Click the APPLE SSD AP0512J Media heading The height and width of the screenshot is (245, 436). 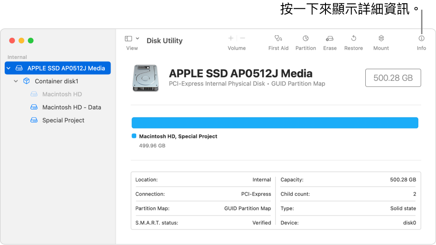click(241, 73)
